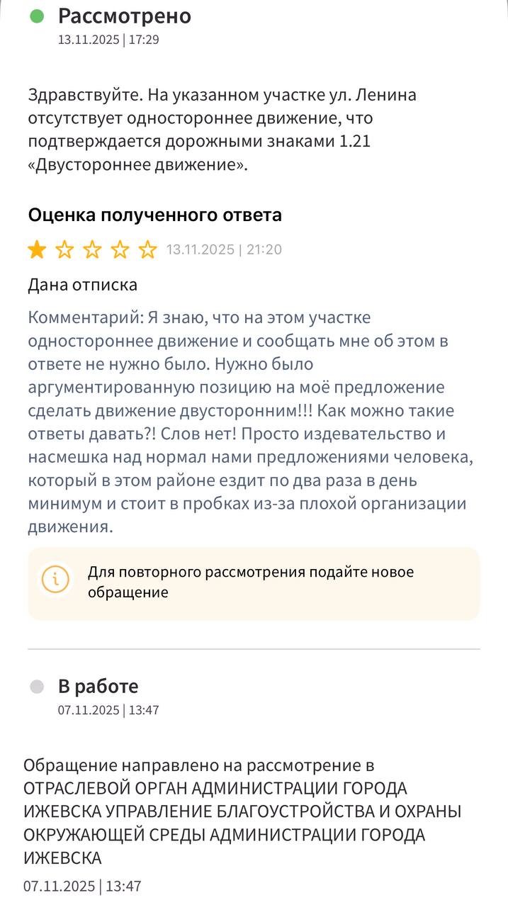Open the Рассмотрено status heading
508x907 pixels.
pos(124,16)
